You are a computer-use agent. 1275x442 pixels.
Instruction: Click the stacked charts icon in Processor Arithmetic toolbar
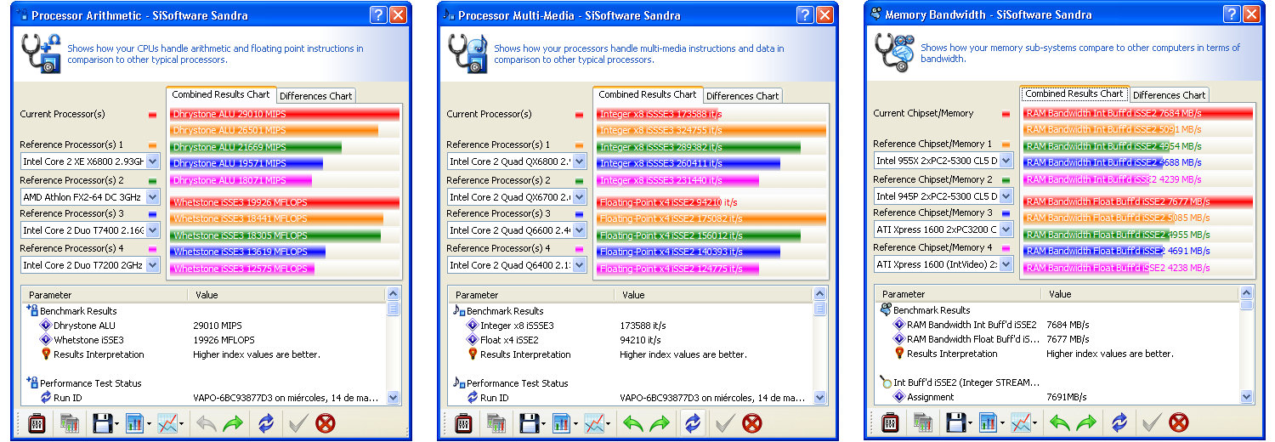coord(68,422)
